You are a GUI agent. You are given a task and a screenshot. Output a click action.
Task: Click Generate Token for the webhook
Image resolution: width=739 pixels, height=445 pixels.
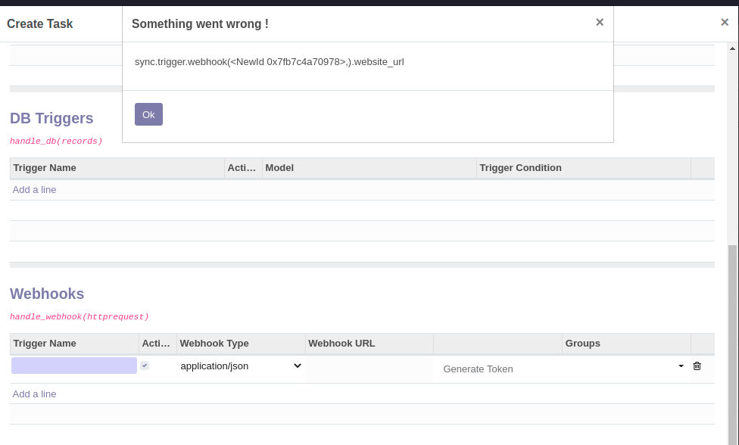[x=478, y=369]
